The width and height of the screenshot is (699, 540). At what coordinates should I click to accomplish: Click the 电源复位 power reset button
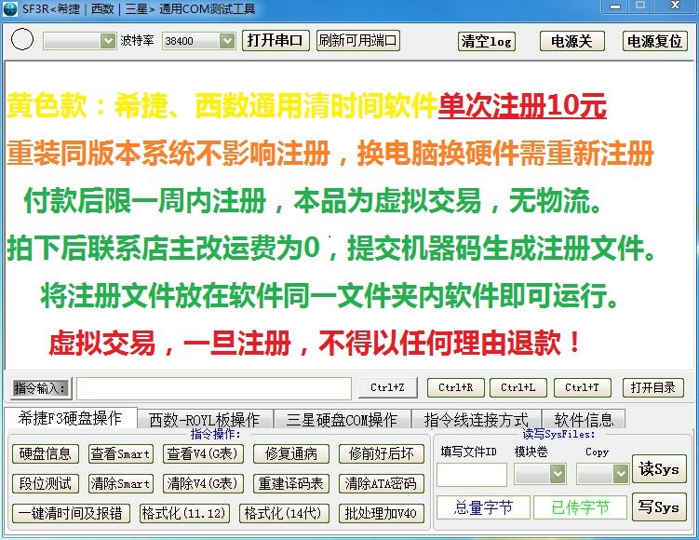(654, 41)
